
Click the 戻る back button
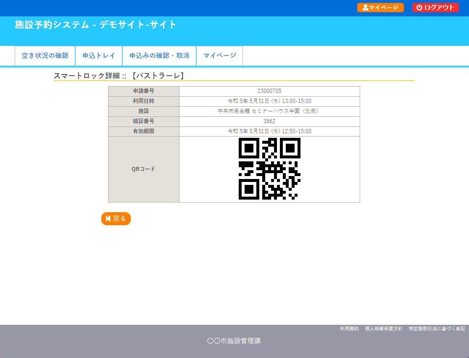116,218
